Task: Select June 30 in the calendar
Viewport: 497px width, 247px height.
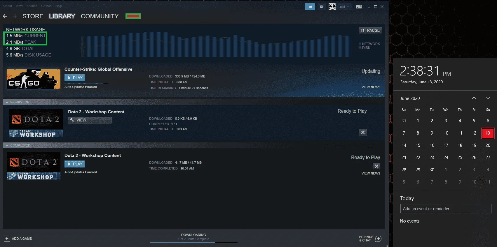Action: pos(432,170)
